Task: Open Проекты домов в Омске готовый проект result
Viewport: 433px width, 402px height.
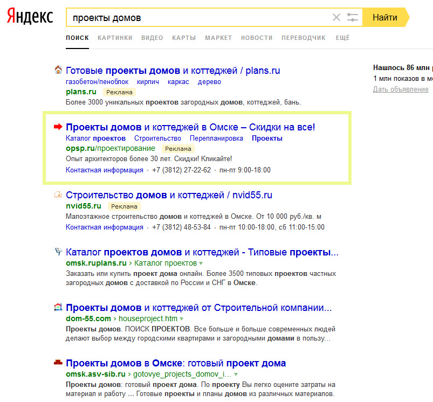Action: [176, 363]
